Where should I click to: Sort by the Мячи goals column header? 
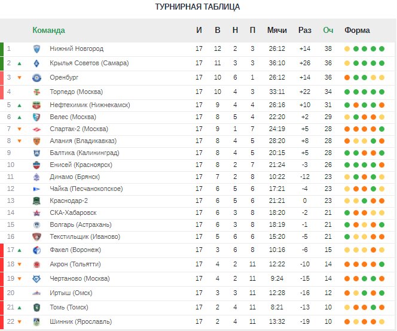pyautogui.click(x=277, y=30)
